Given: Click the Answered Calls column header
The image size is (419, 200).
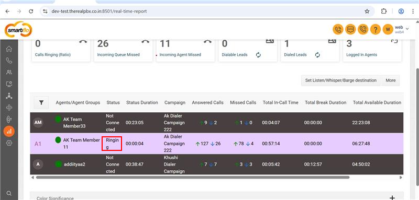Looking at the screenshot, I should (207, 102).
